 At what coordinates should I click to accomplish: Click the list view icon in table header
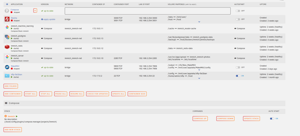click(x=7, y=4)
